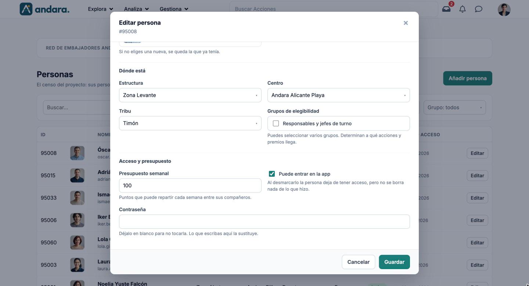This screenshot has width=529, height=286.
Task: Open the chat messages bubble icon
Action: [x=478, y=9]
